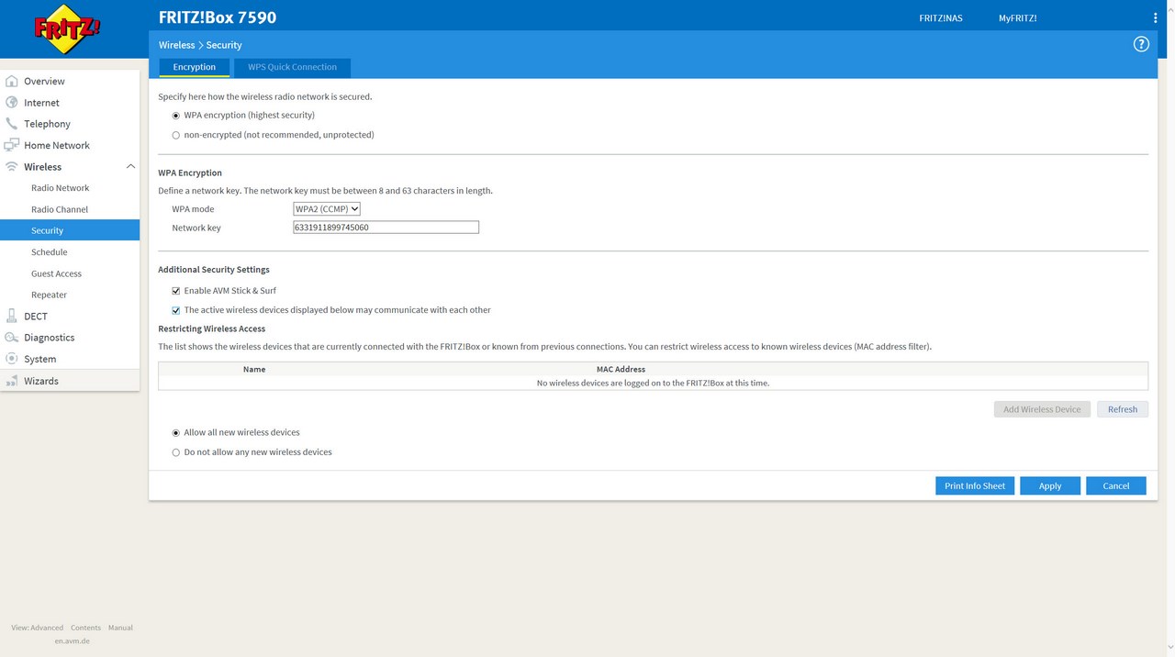Click the FRITZ!Box 7590 title
This screenshot has height=657, width=1175.
coord(218,17)
